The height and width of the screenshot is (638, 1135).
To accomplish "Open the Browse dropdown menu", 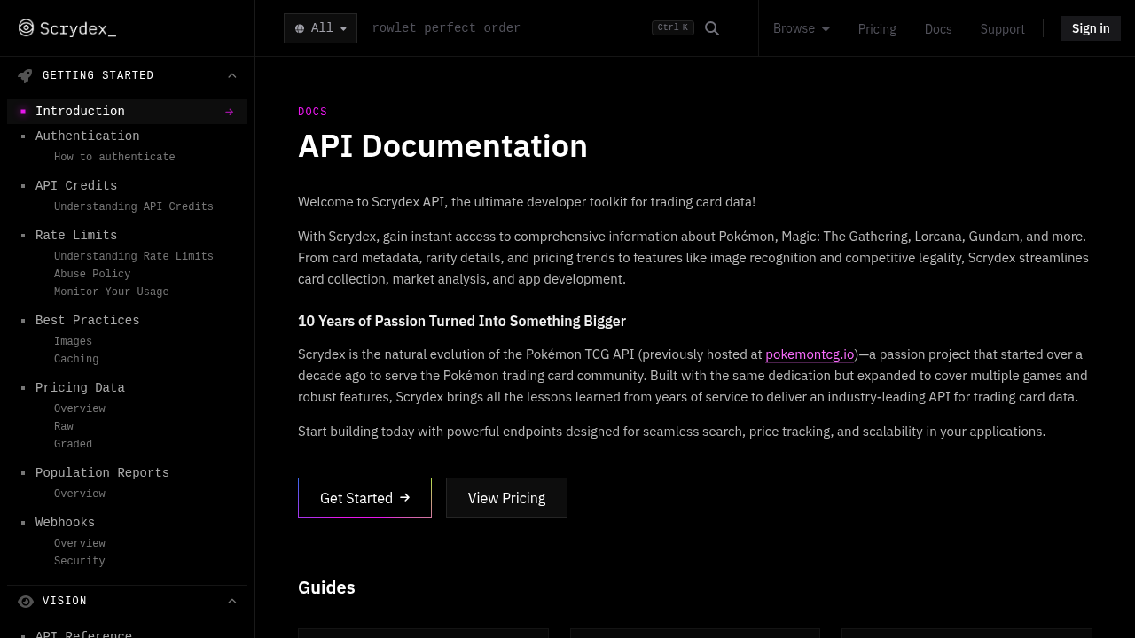I will (802, 28).
